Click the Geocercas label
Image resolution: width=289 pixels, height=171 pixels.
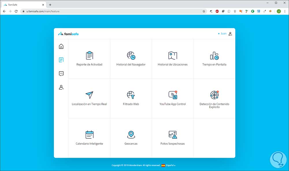[x=131, y=144]
